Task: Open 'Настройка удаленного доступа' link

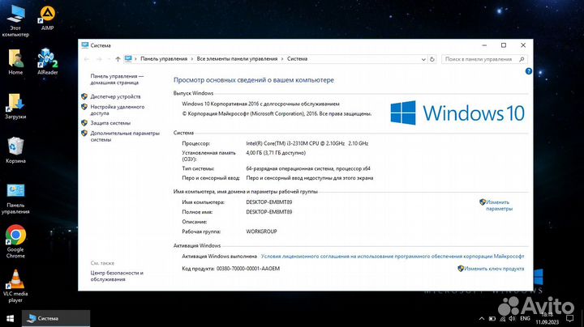Action: [x=118, y=110]
